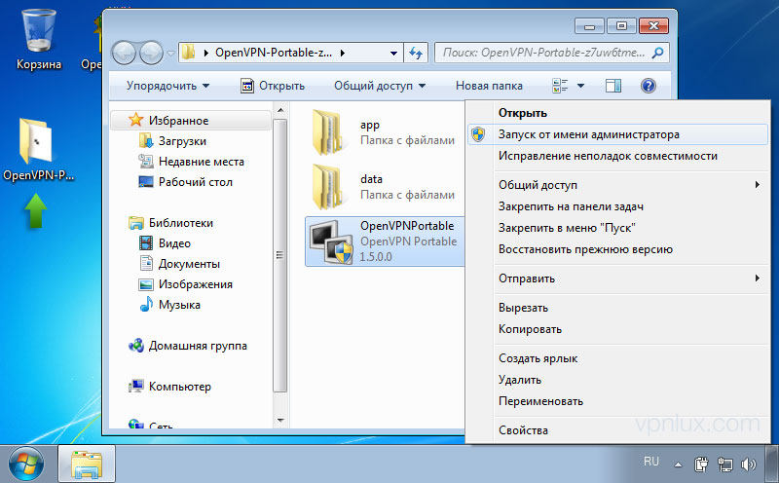779x483 pixels.
Task: Click the Forward navigation arrow in Explorer
Action: [x=151, y=53]
